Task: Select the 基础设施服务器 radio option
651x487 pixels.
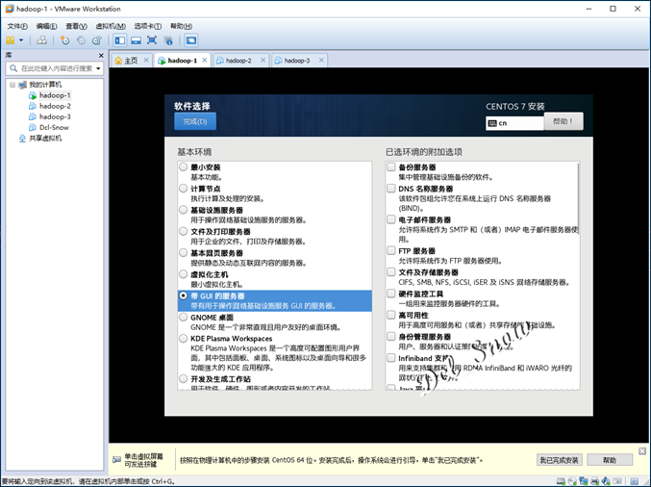Action: (x=183, y=210)
